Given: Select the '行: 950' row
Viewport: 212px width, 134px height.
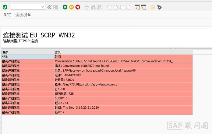Looking at the screenshot, I should coord(97,89).
